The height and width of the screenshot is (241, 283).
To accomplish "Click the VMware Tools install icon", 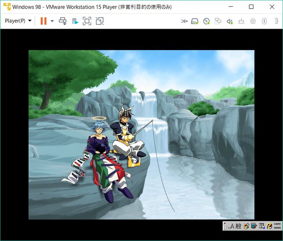I will [75, 21].
